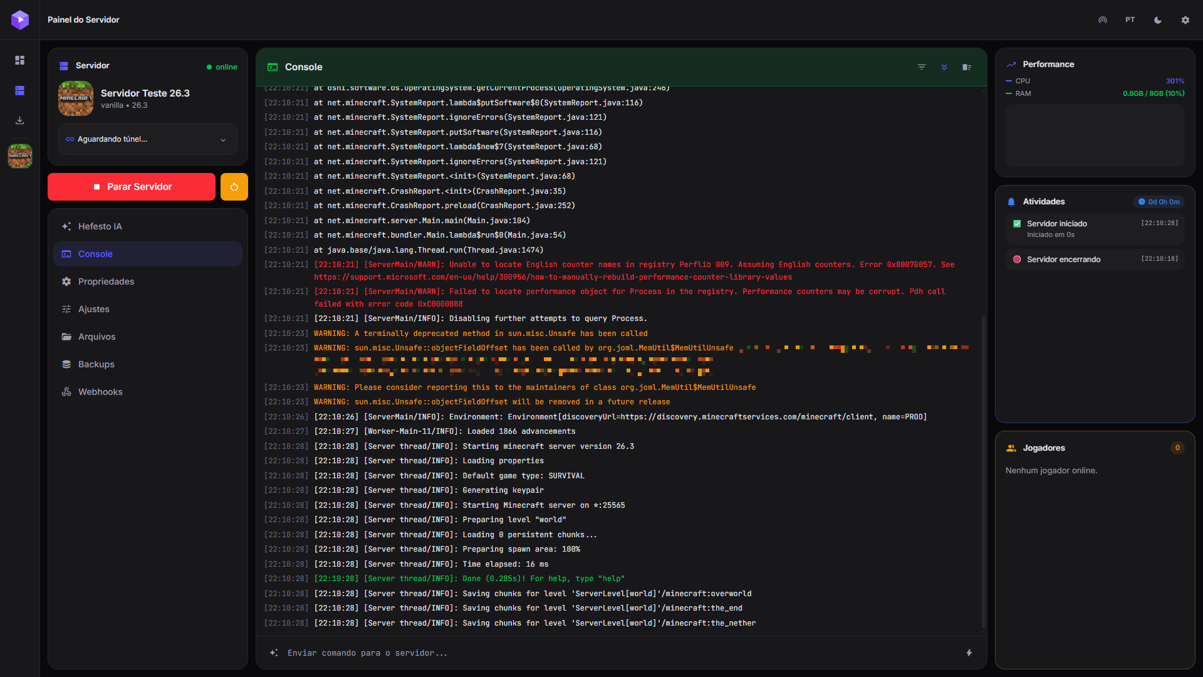
Task: Open the downloads icon in sidebar
Action: click(x=20, y=120)
